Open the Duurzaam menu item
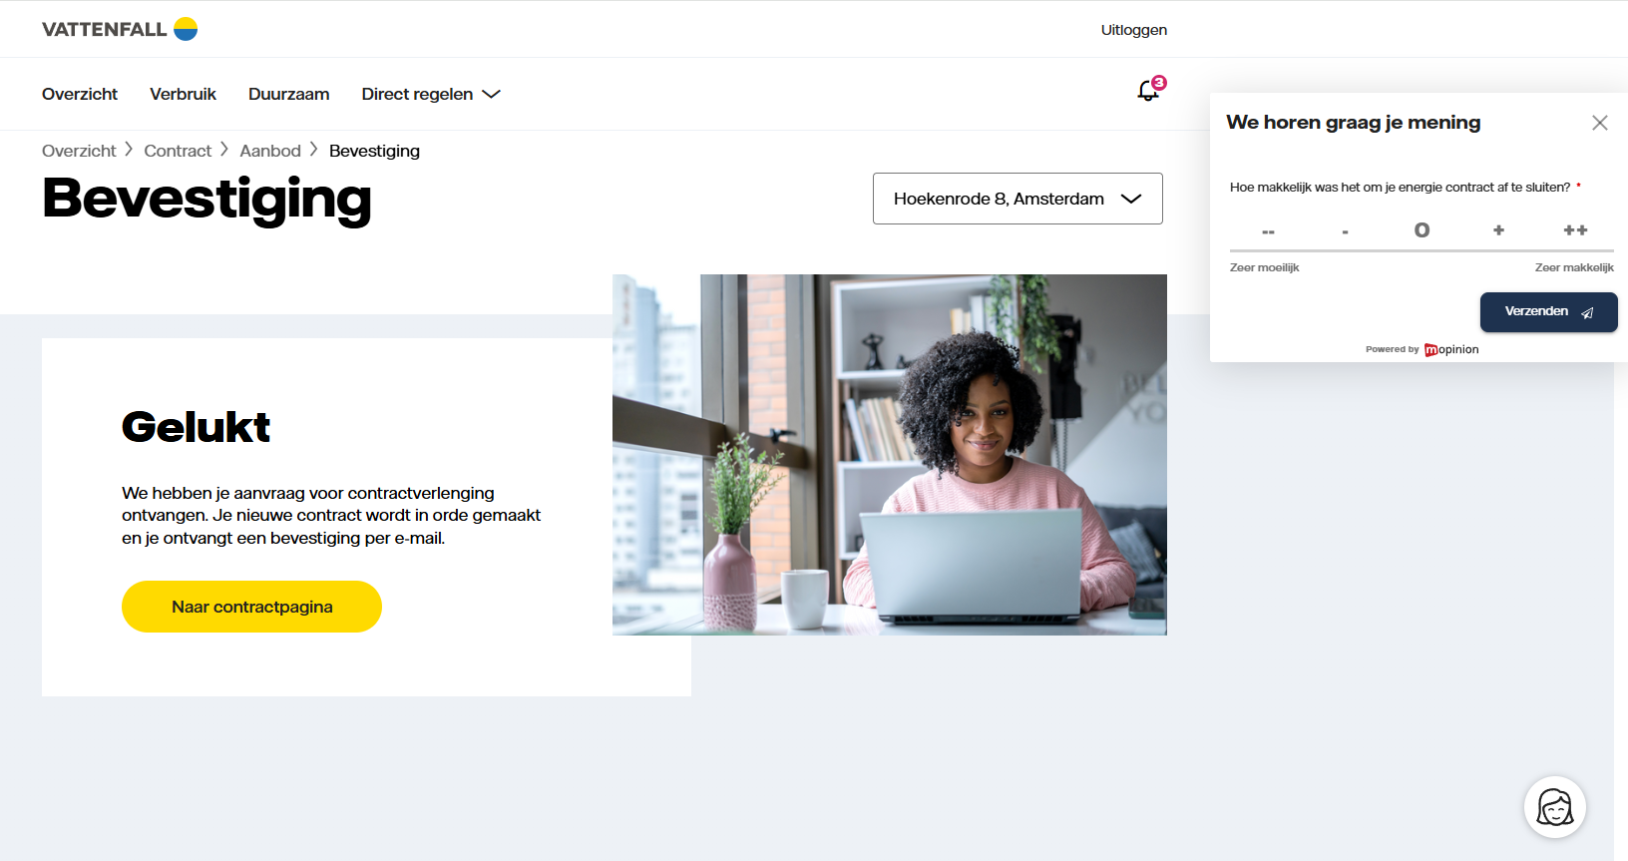Screen dimensions: 1628x861 click(x=288, y=94)
